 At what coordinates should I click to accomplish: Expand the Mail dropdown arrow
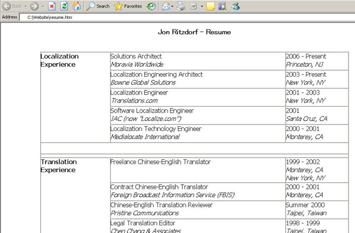coord(173,6)
